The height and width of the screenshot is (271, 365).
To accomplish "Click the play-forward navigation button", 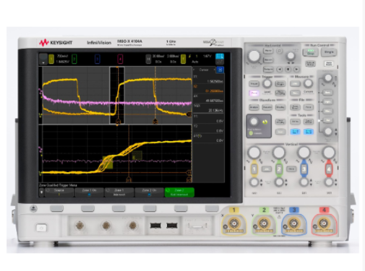I will click(x=296, y=69).
